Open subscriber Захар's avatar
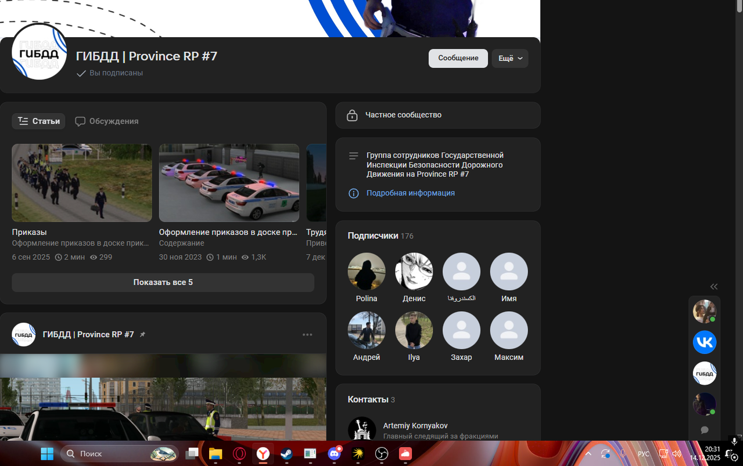 point(461,330)
